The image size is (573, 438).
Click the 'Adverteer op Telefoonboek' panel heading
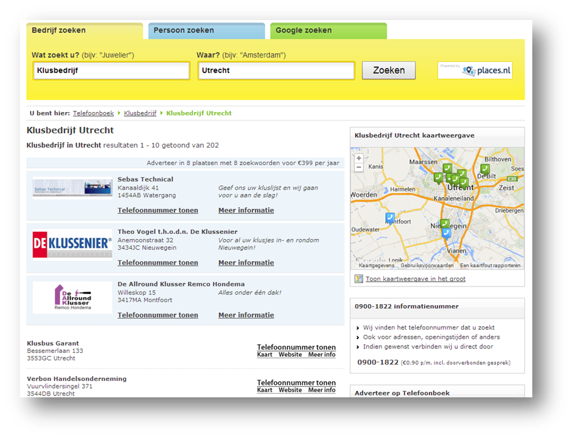402,393
